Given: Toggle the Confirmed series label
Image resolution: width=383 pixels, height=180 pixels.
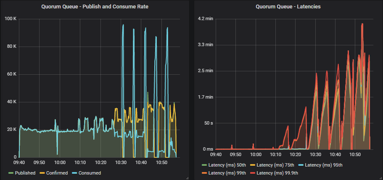Looking at the screenshot, I should (x=56, y=173).
